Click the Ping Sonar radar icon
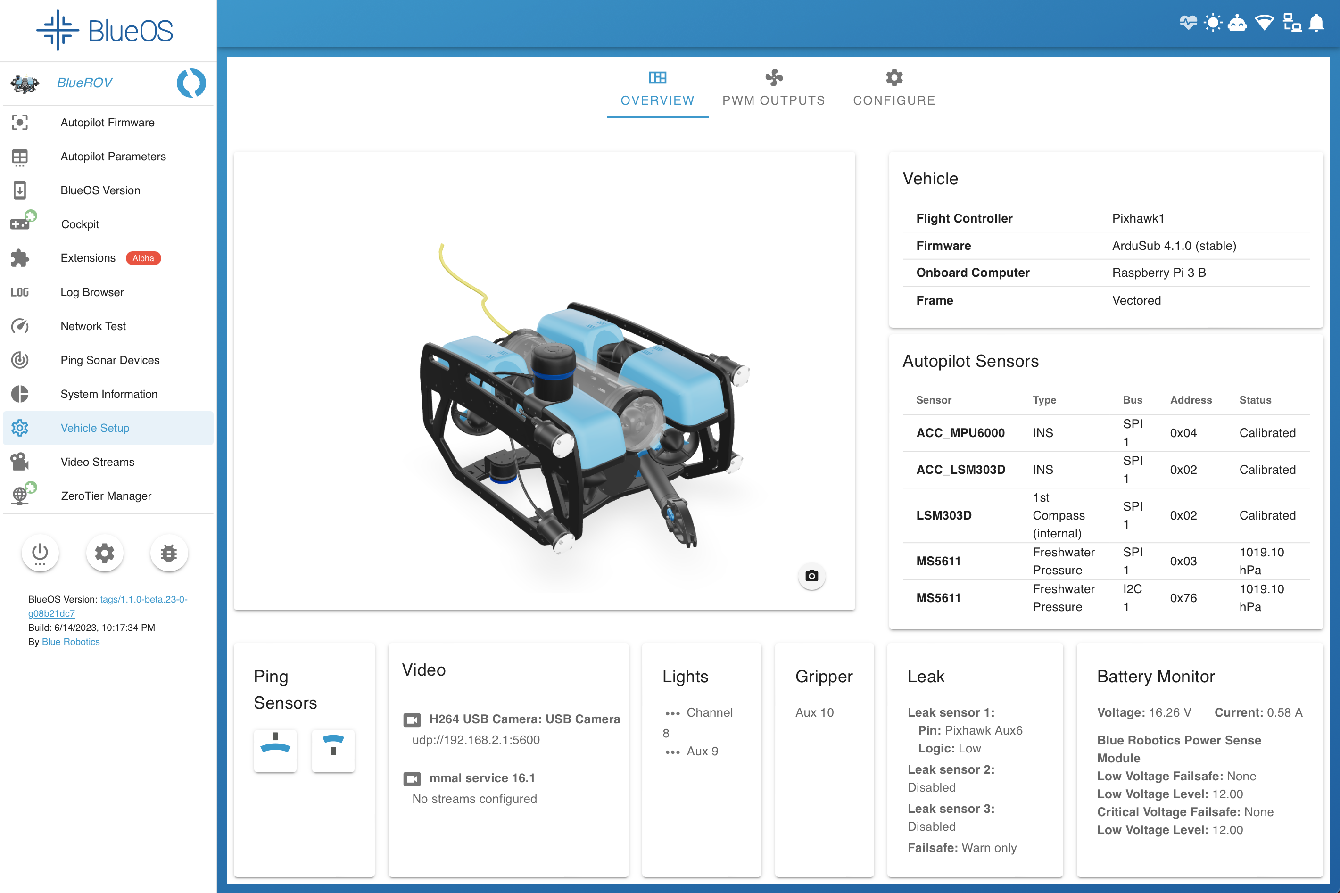Viewport: 1340px width, 893px height. (20, 360)
